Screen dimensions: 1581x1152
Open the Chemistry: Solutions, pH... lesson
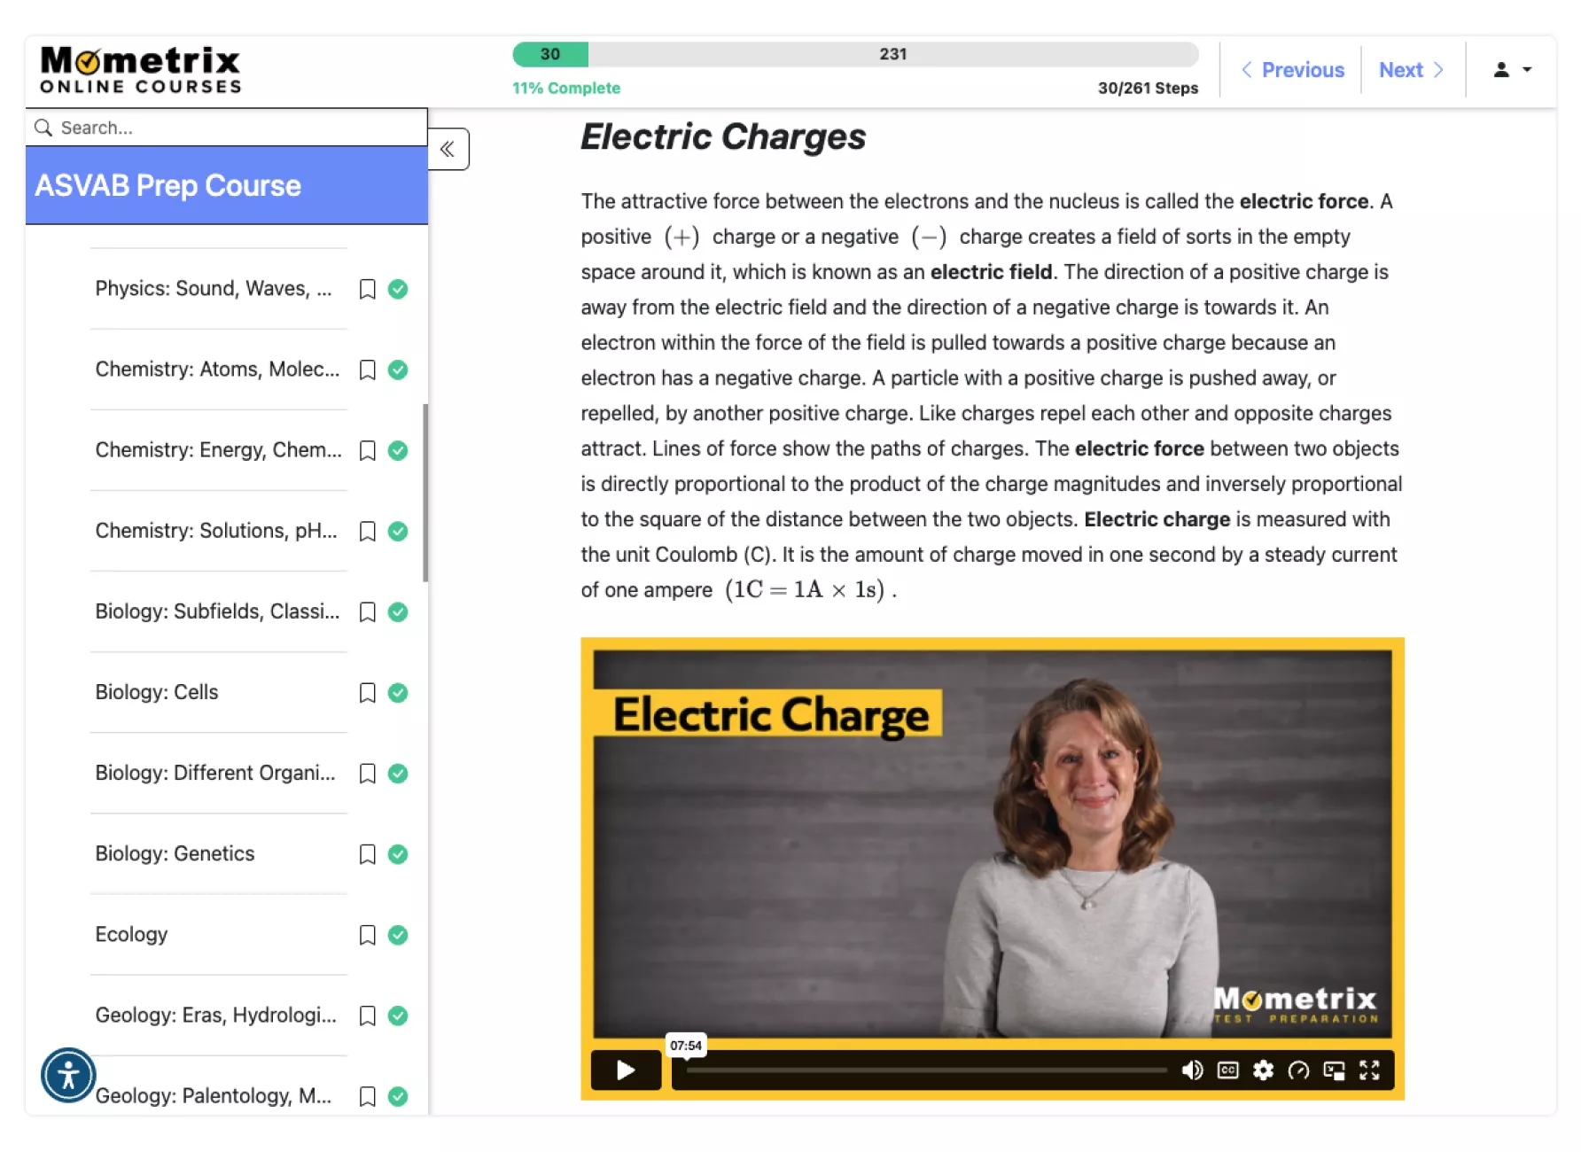pos(216,531)
